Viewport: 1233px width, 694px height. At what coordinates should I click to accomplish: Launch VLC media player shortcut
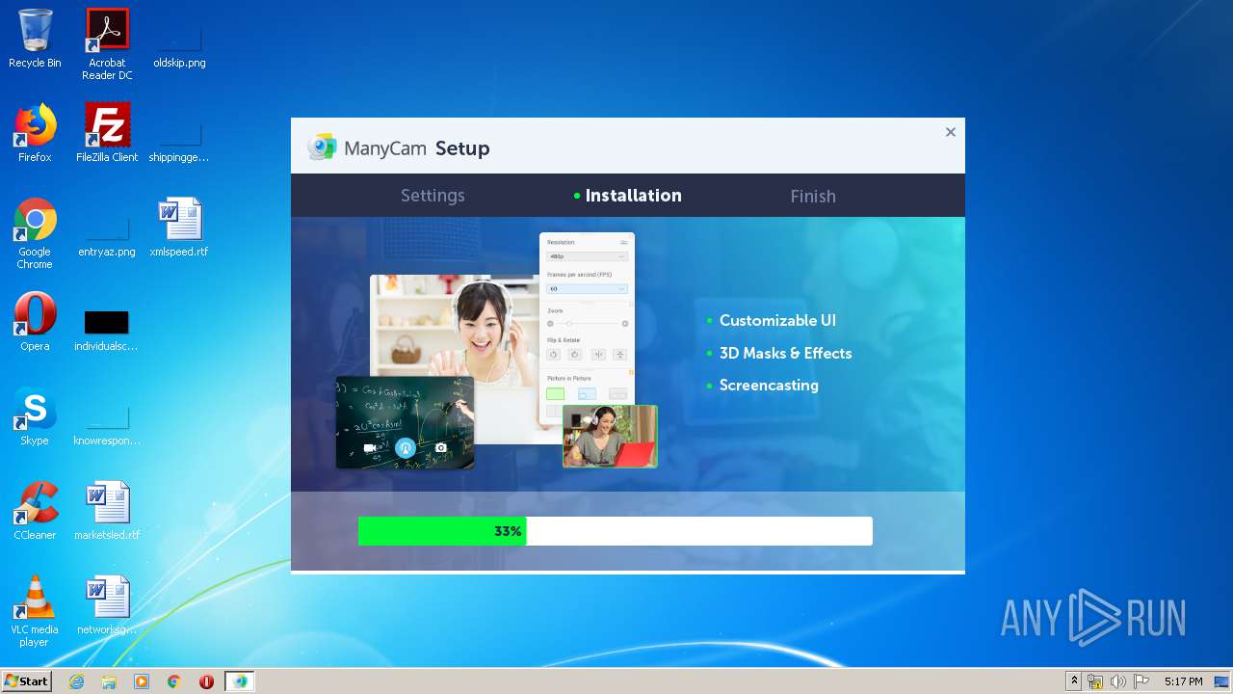pyautogui.click(x=35, y=611)
